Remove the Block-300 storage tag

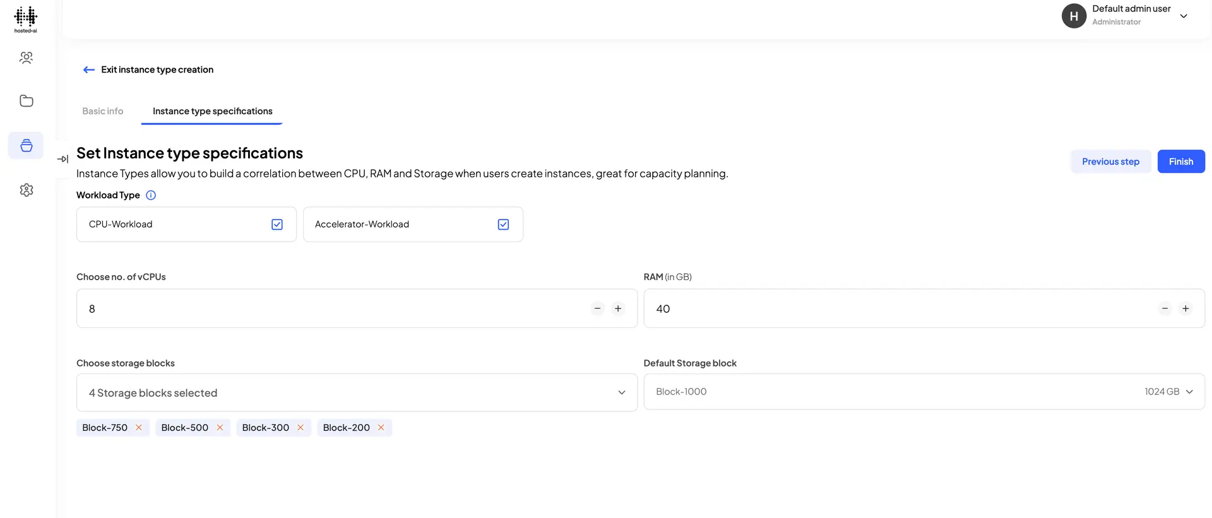(x=300, y=428)
